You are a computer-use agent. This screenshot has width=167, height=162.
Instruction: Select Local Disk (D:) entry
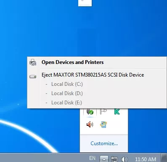click(67, 93)
